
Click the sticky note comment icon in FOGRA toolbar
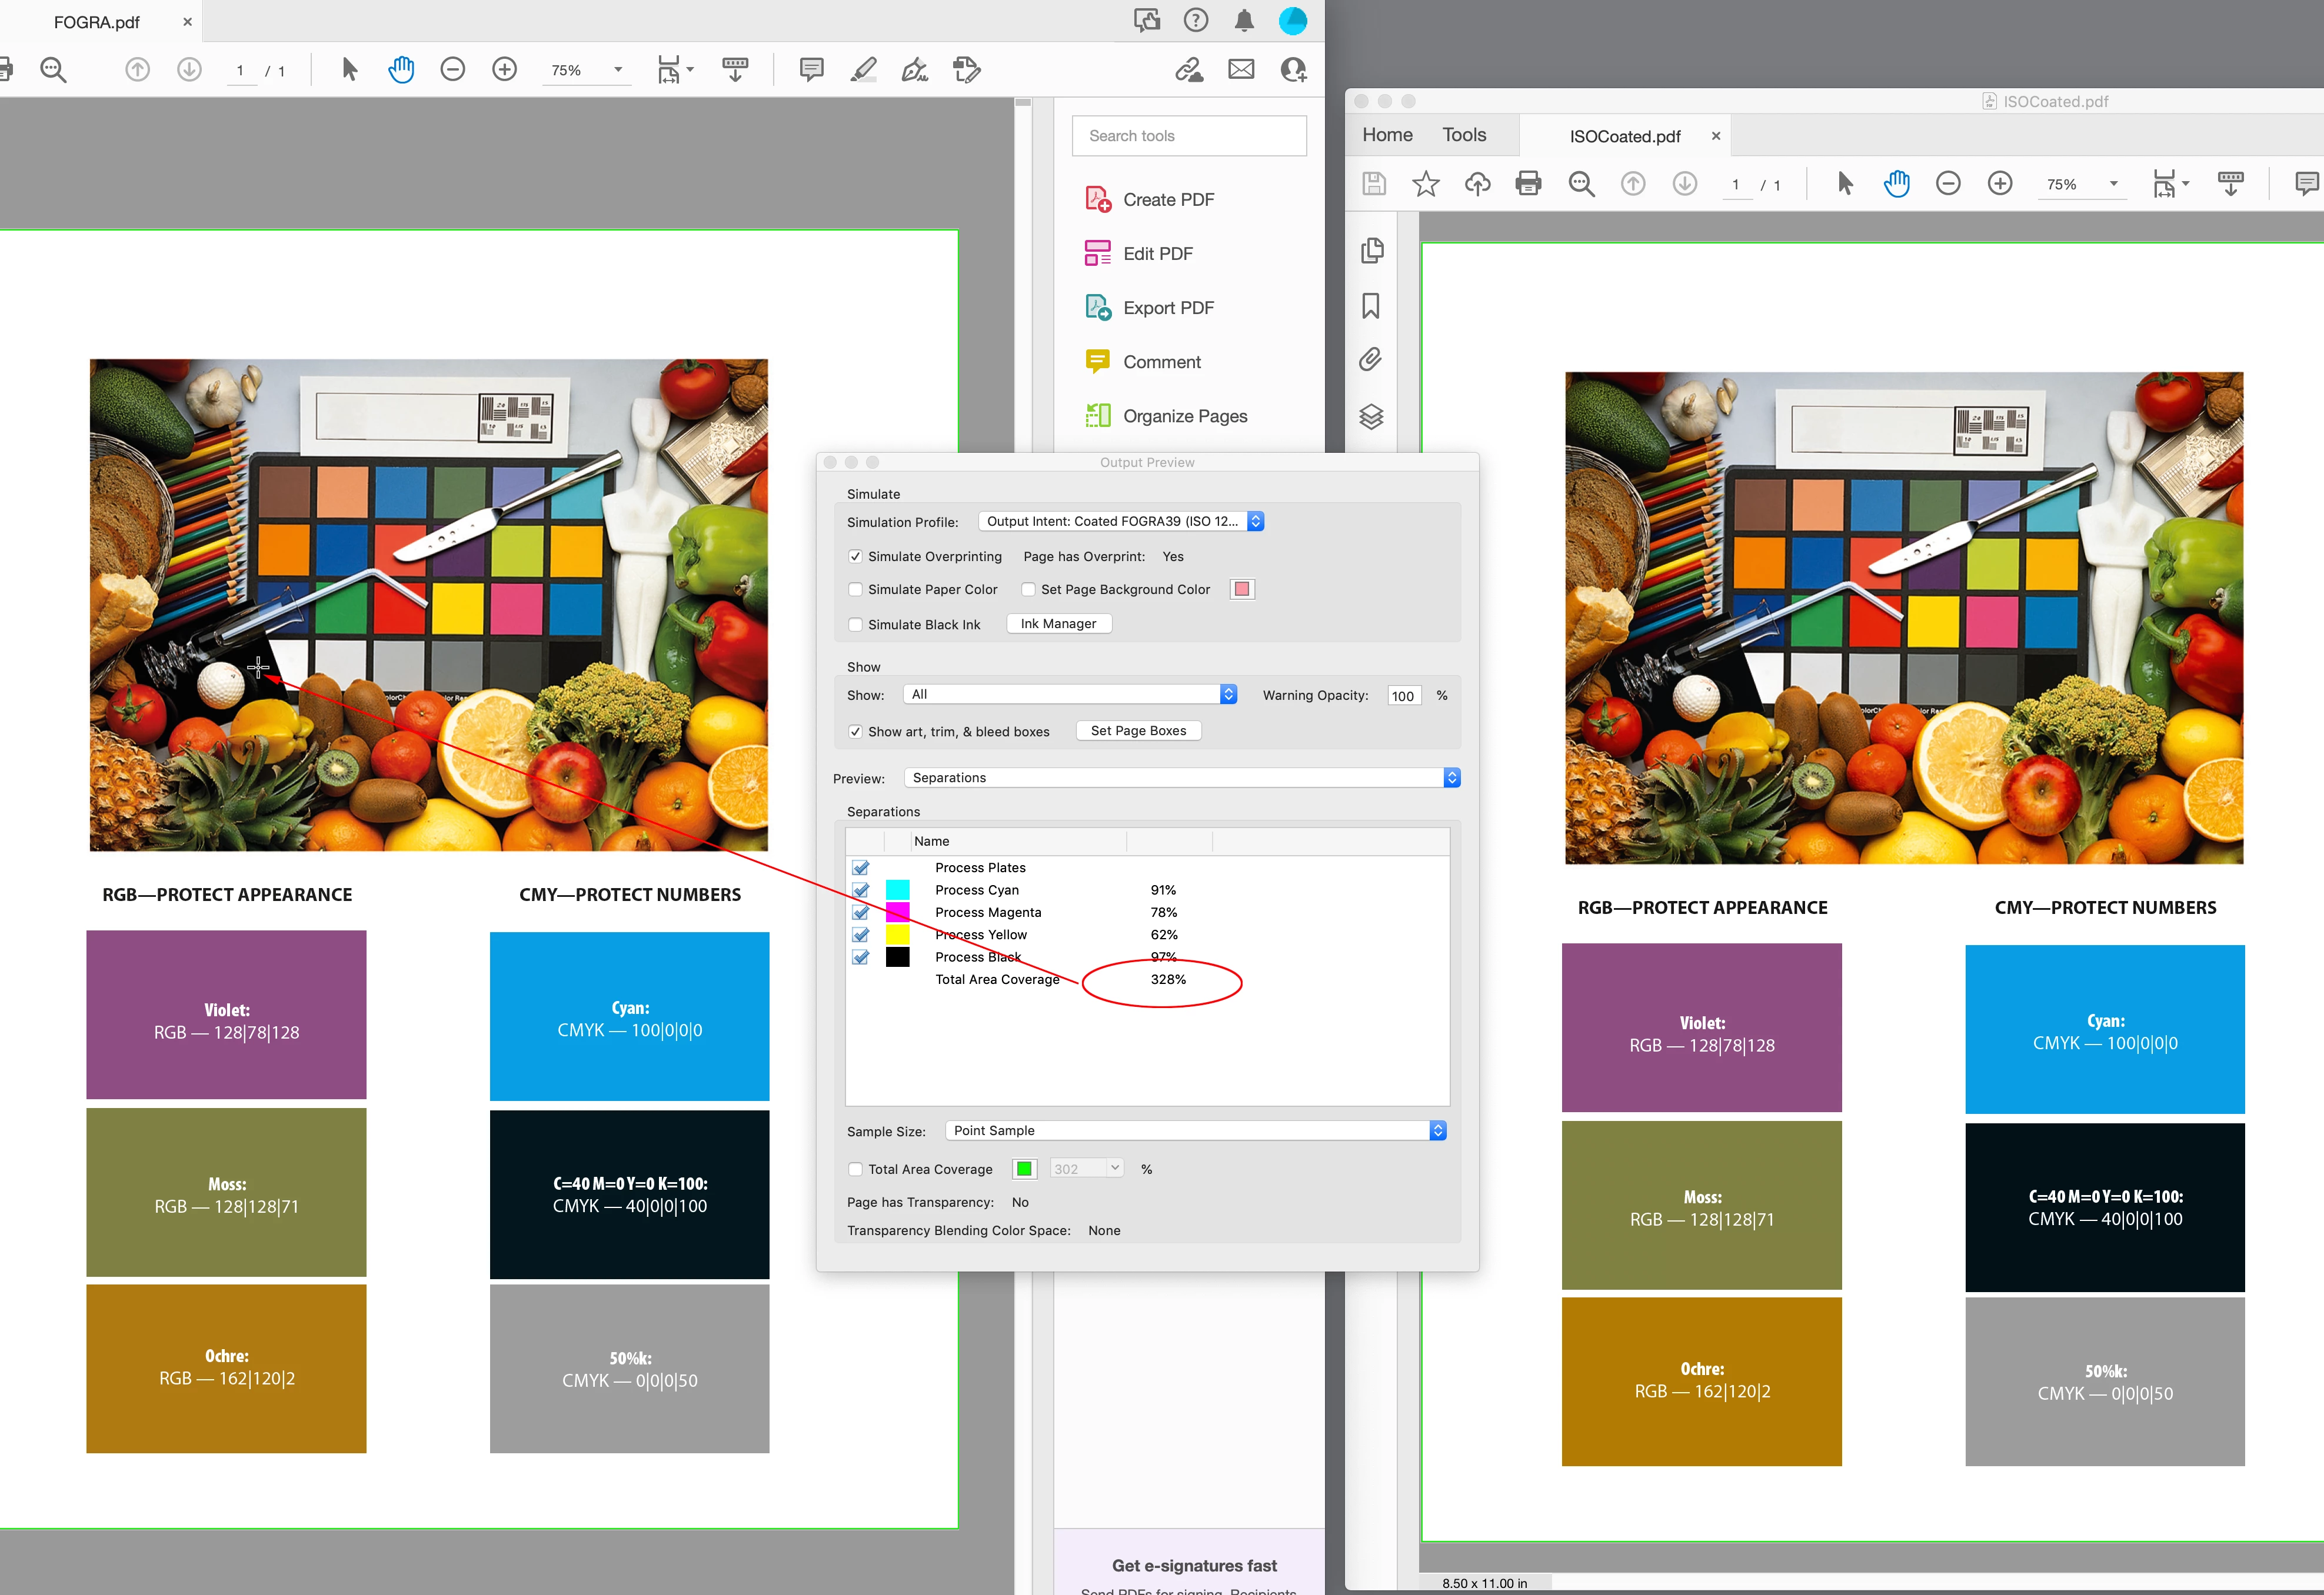[811, 70]
